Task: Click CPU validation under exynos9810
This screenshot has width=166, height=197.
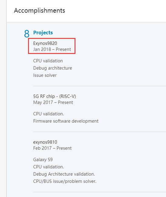Action: 49,167
